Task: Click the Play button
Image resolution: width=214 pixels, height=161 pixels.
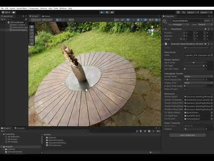Action: (102, 13)
